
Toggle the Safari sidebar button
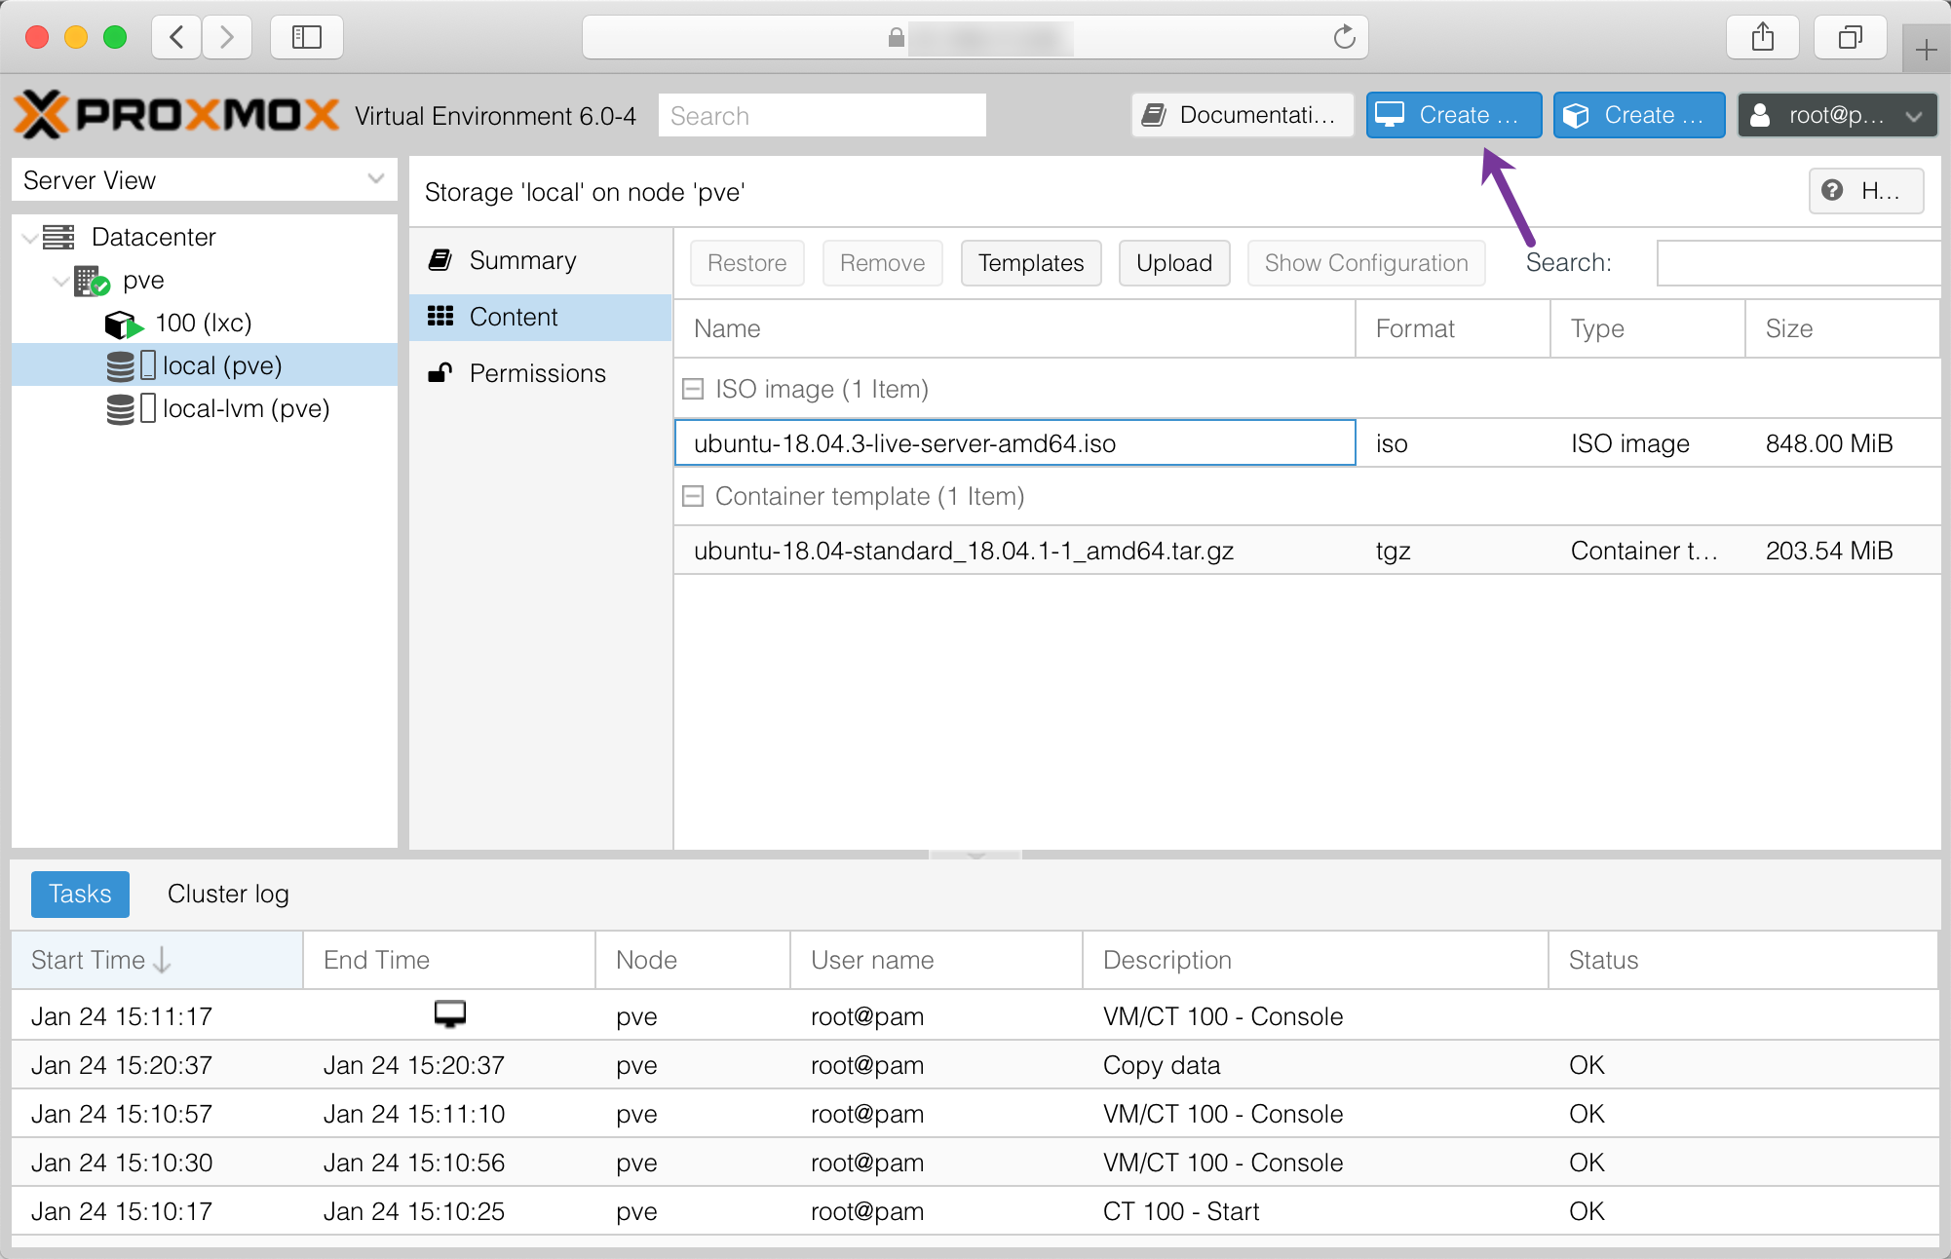click(306, 38)
